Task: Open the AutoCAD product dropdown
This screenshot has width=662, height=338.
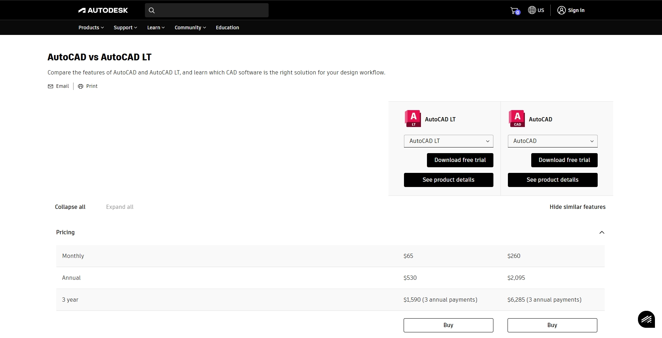Action: 552,141
